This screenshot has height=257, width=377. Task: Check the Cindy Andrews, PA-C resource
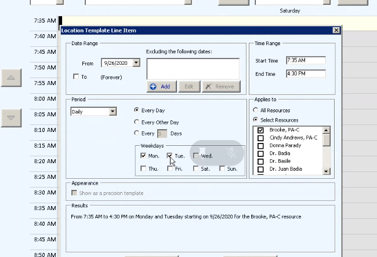[x=260, y=138]
